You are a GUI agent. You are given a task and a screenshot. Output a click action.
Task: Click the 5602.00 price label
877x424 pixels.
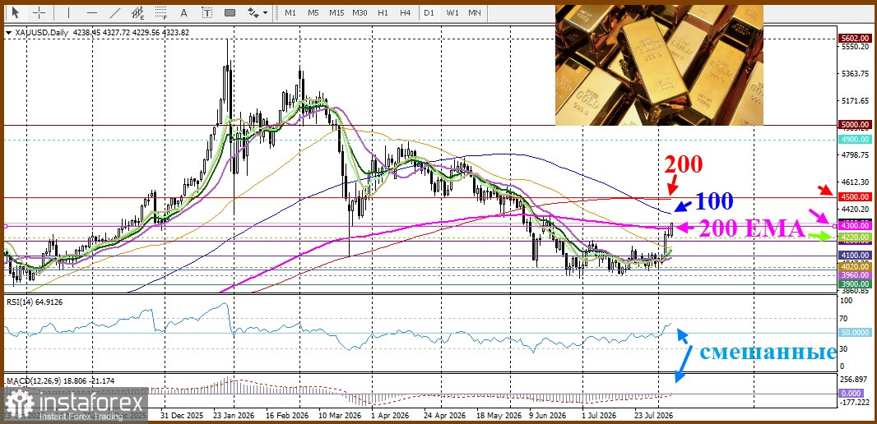855,39
